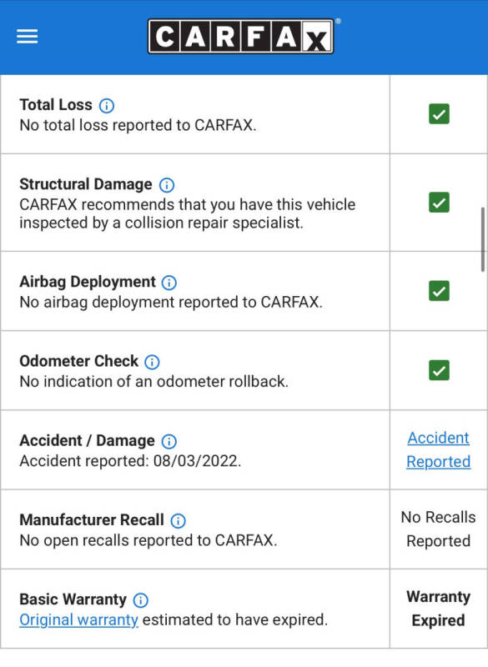This screenshot has height=667, width=488.
Task: Open the hamburger menu
Action: [x=28, y=37]
